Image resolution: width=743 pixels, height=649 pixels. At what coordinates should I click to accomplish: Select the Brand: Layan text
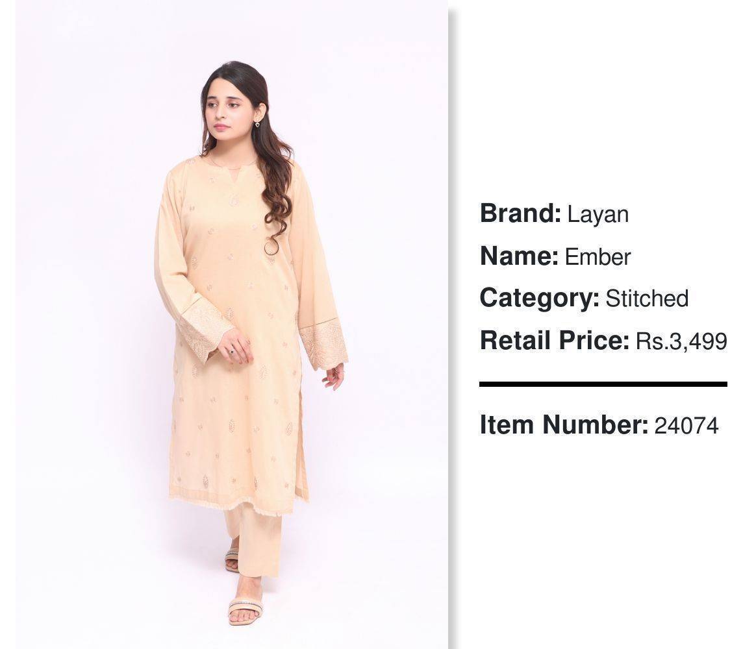(554, 214)
